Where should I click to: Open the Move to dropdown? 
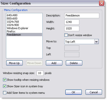pos(97,41)
